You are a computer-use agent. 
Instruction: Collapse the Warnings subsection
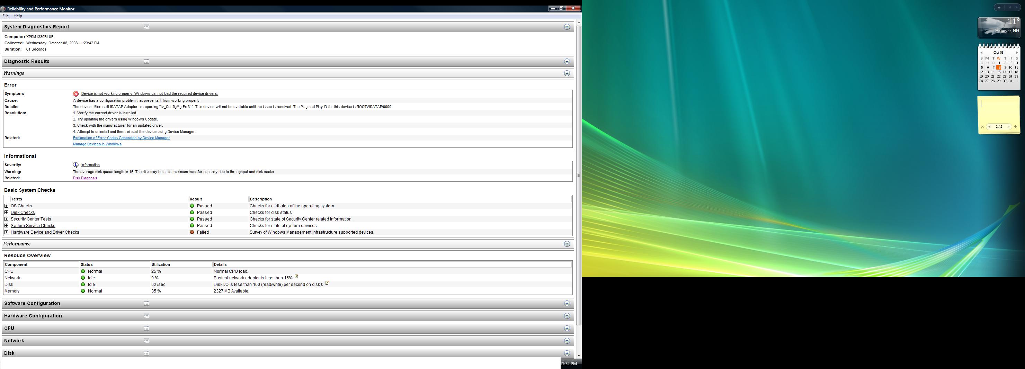point(567,74)
